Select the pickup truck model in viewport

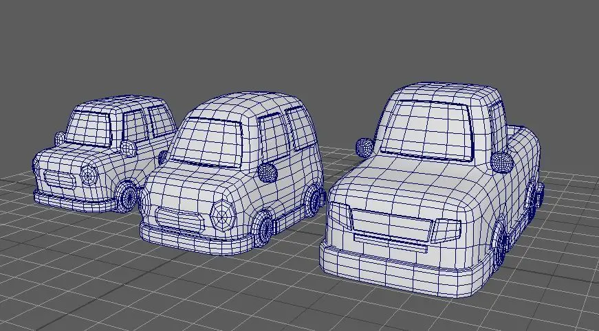(x=432, y=190)
